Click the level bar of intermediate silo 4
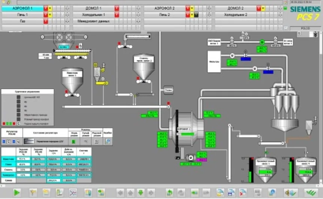The width and height of the screenshot is (323, 199). tap(291, 170)
